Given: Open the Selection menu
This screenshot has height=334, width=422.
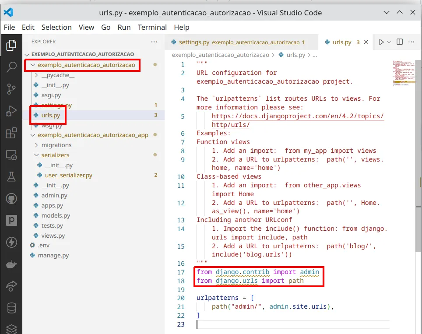Looking at the screenshot, I should pyautogui.click(x=56, y=27).
